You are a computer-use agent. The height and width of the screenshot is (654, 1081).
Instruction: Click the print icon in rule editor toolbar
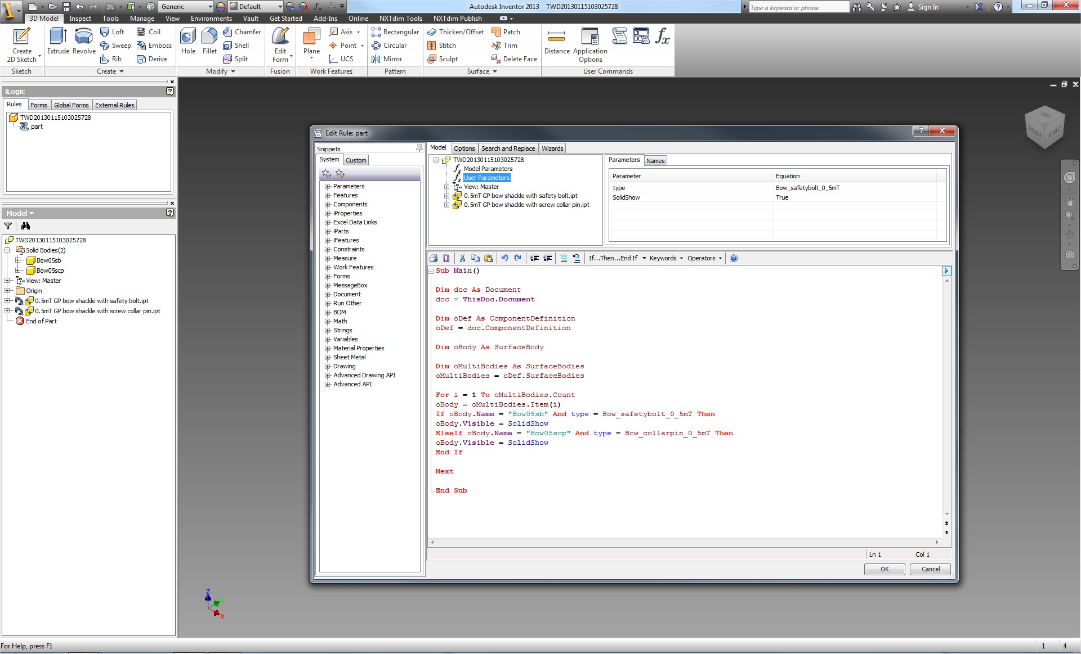point(434,258)
